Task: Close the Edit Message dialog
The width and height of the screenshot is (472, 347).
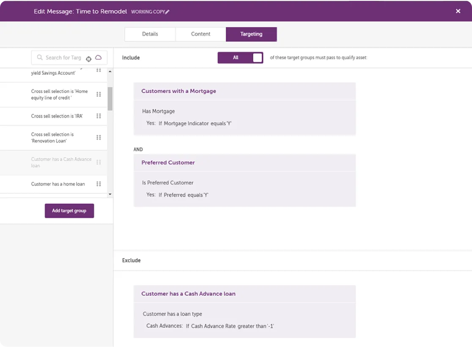Action: click(x=458, y=11)
